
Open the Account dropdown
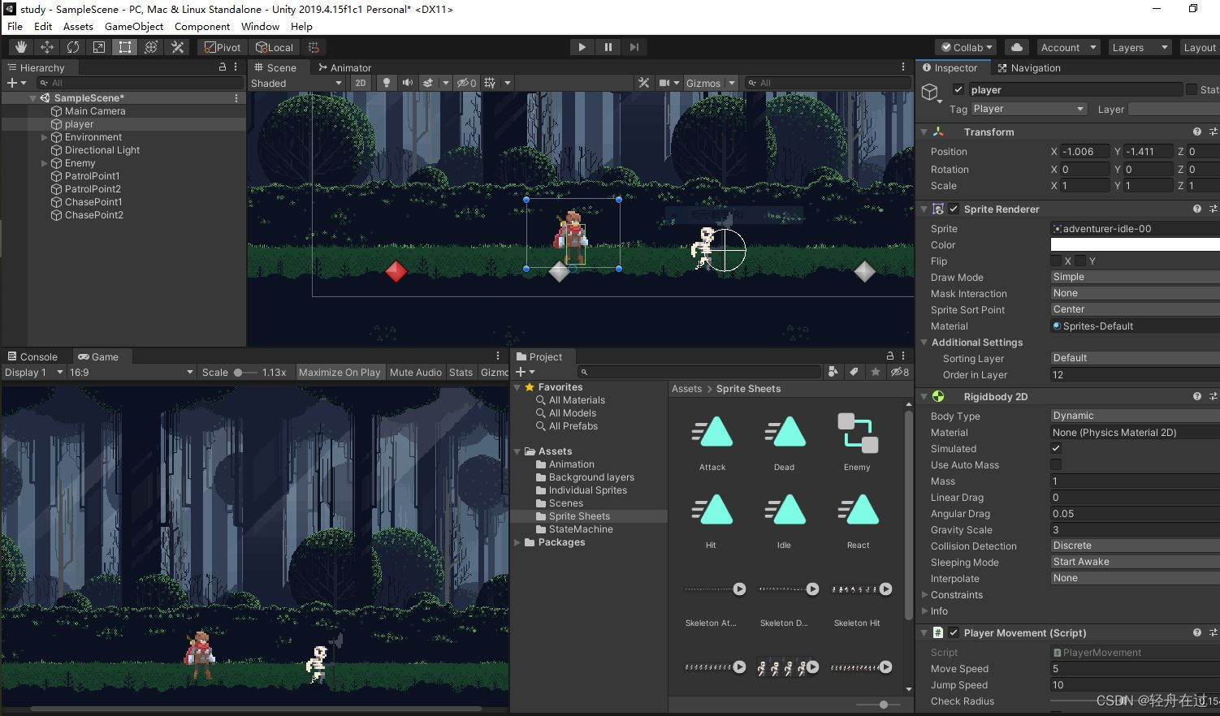(1068, 47)
